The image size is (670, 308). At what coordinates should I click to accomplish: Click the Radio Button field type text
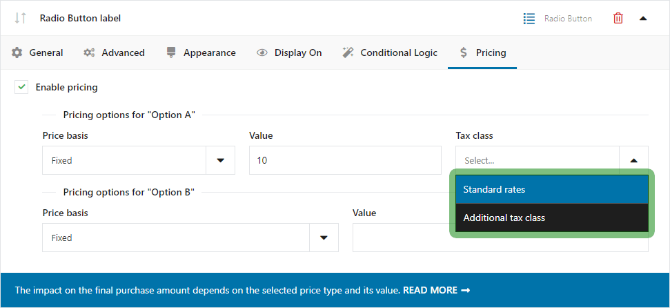[568, 19]
